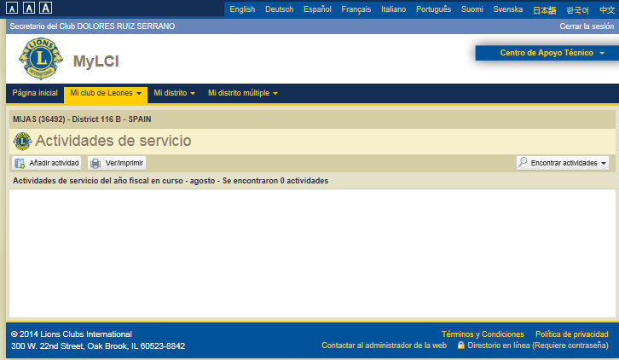Click the magnifier icon in Encontrar actividades

coord(523,162)
